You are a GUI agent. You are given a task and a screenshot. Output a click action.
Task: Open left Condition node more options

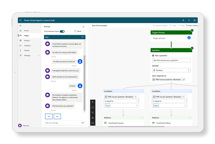click(142, 91)
